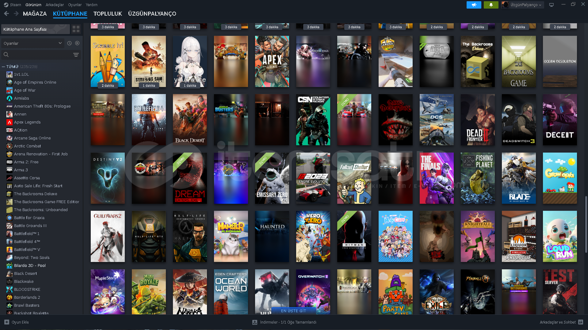Switch to the KÜTÜPHANE tab

[x=70, y=13]
